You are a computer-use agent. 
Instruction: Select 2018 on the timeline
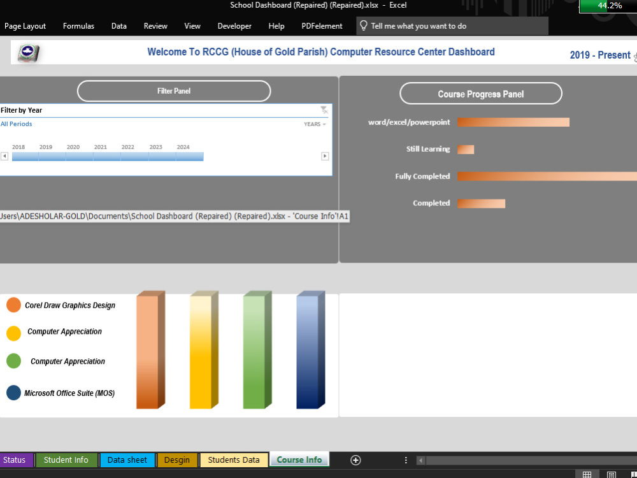click(25, 157)
